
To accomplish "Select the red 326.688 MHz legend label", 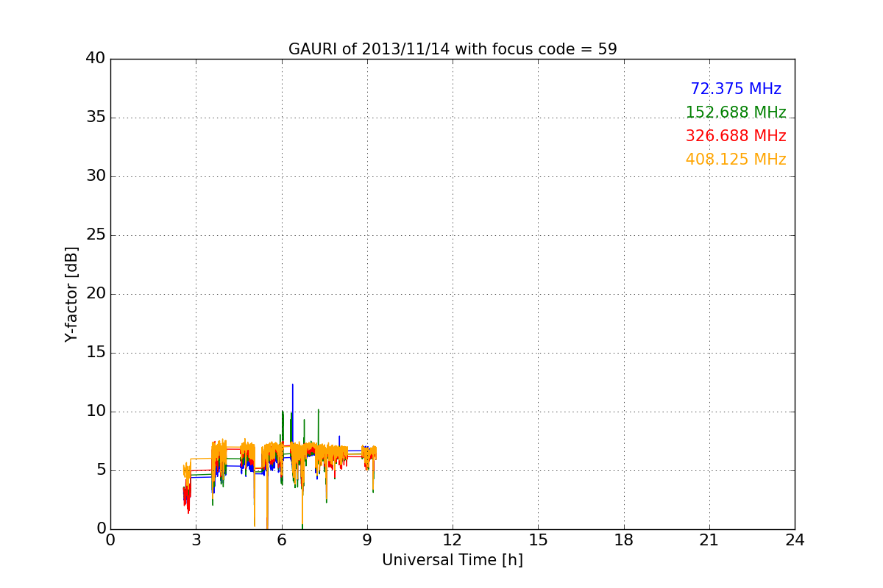I will point(736,136).
